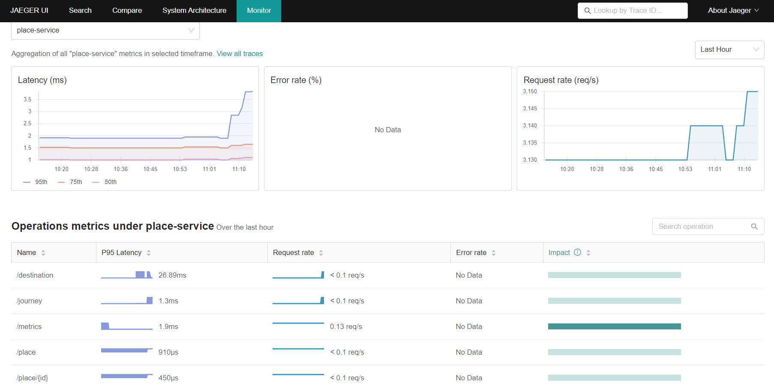Open the Impact info tooltip icon

coord(577,252)
